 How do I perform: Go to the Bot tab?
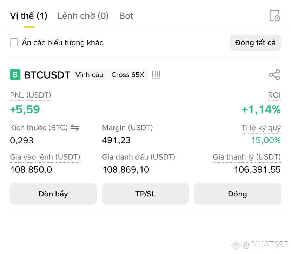click(x=126, y=16)
